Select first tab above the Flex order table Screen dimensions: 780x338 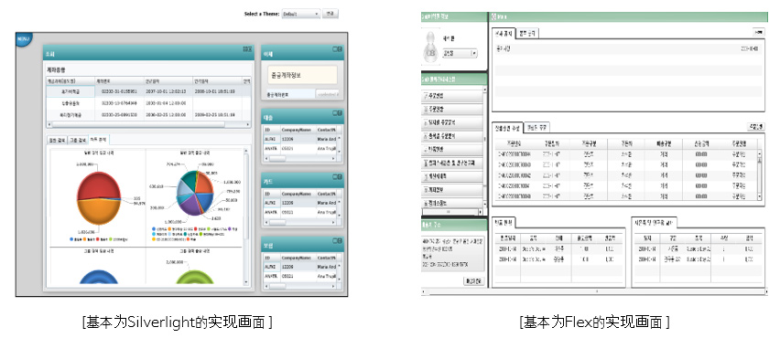click(507, 128)
